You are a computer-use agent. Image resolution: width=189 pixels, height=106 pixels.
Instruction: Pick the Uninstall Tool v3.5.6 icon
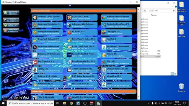[104, 70]
